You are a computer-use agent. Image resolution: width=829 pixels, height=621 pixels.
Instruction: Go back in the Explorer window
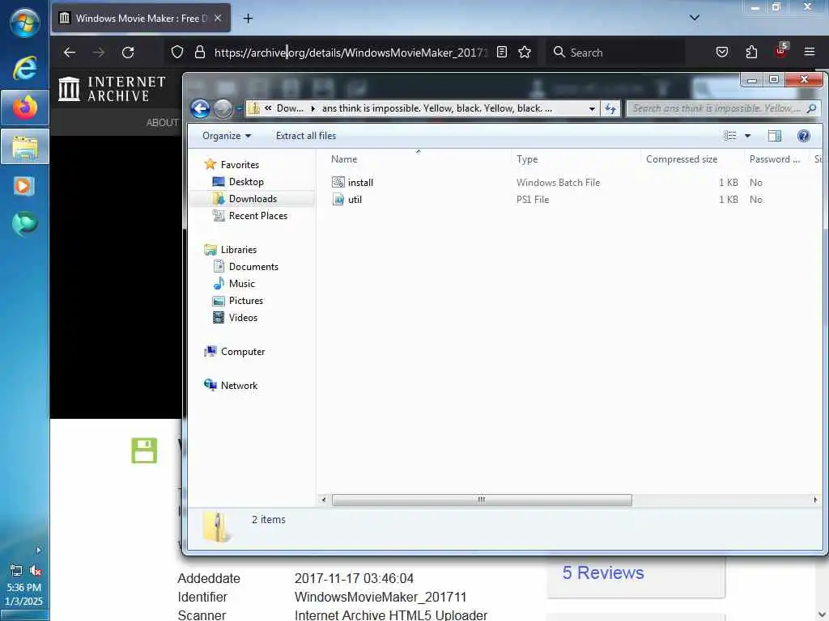click(201, 109)
